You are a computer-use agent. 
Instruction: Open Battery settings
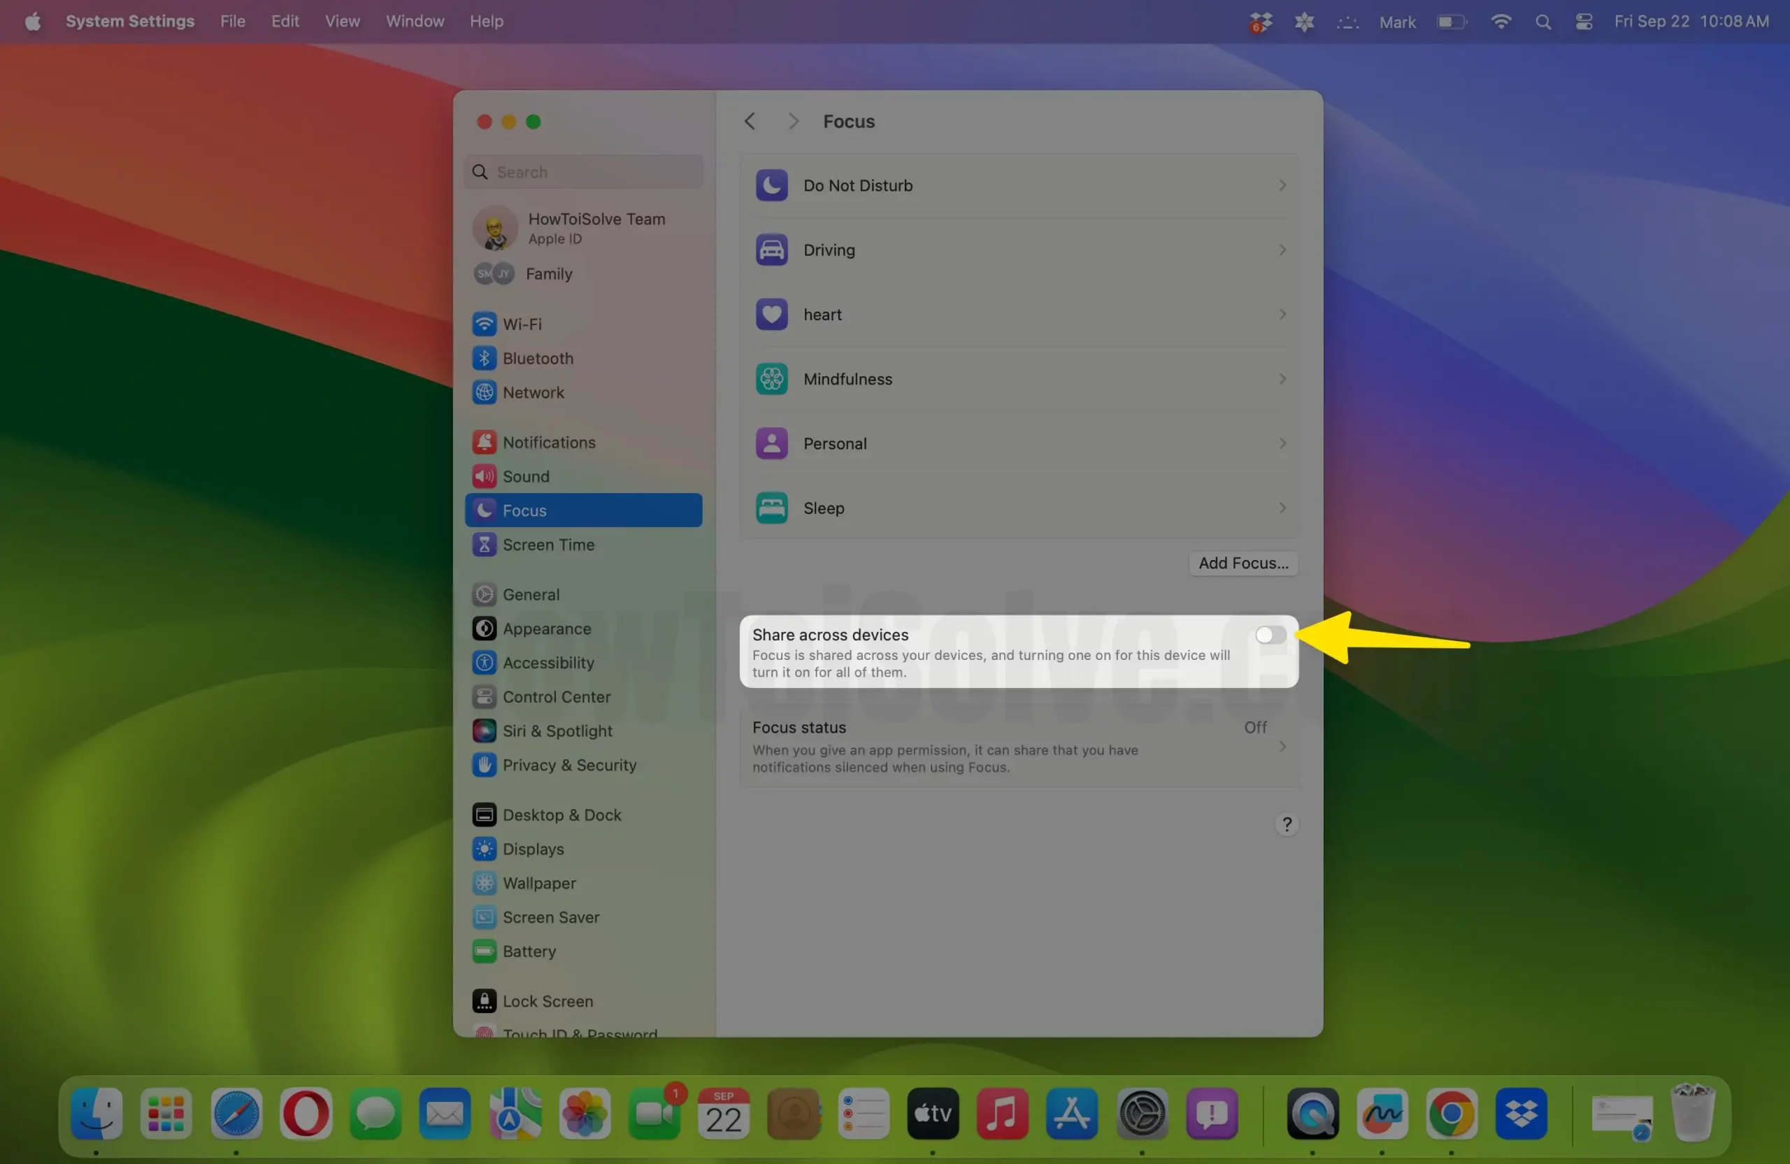[584, 951]
